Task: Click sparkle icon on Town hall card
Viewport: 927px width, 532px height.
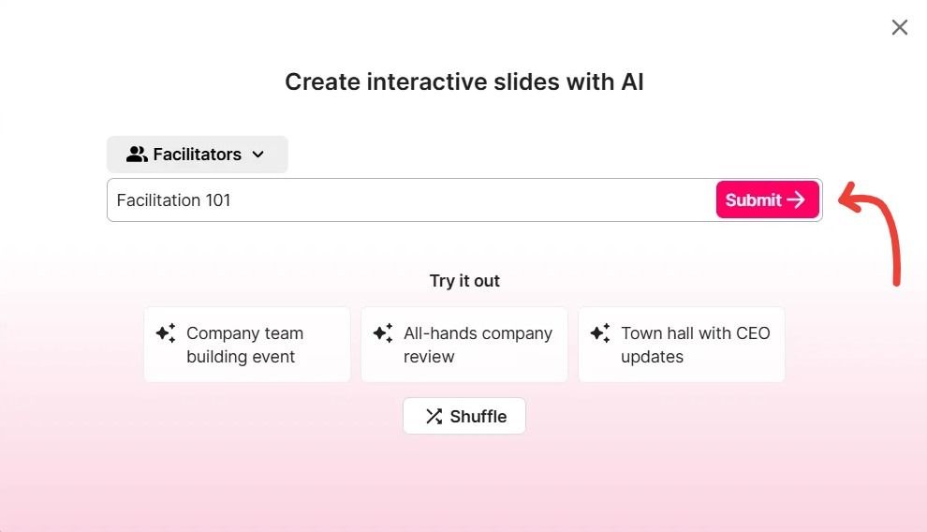Action: pos(600,333)
